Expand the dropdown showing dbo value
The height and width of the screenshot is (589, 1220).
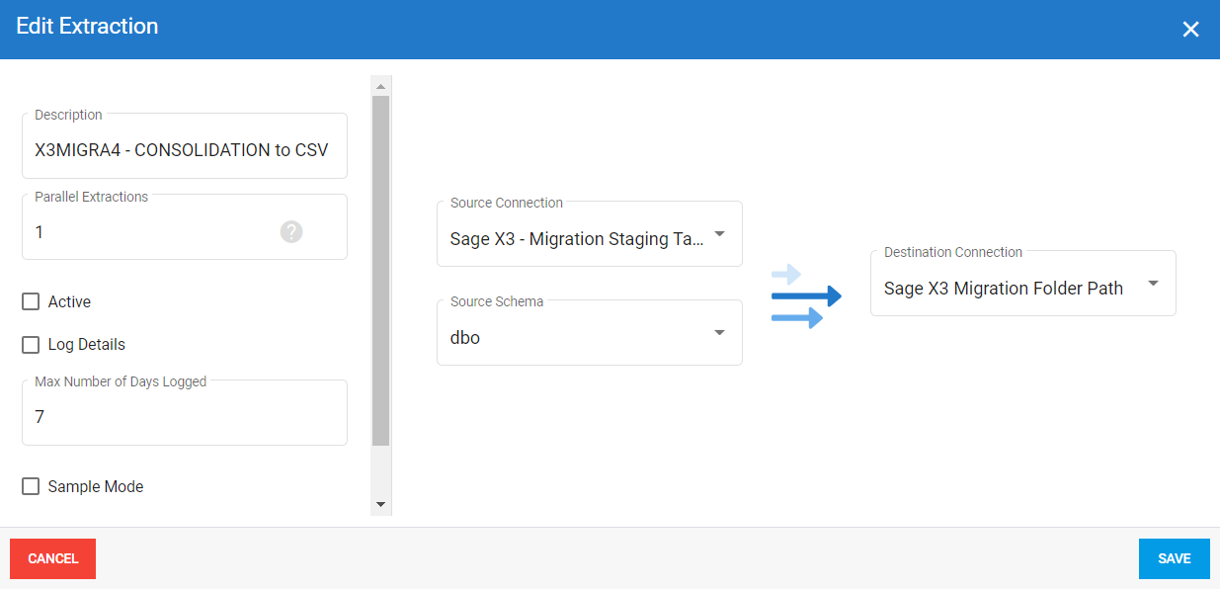[576, 338]
